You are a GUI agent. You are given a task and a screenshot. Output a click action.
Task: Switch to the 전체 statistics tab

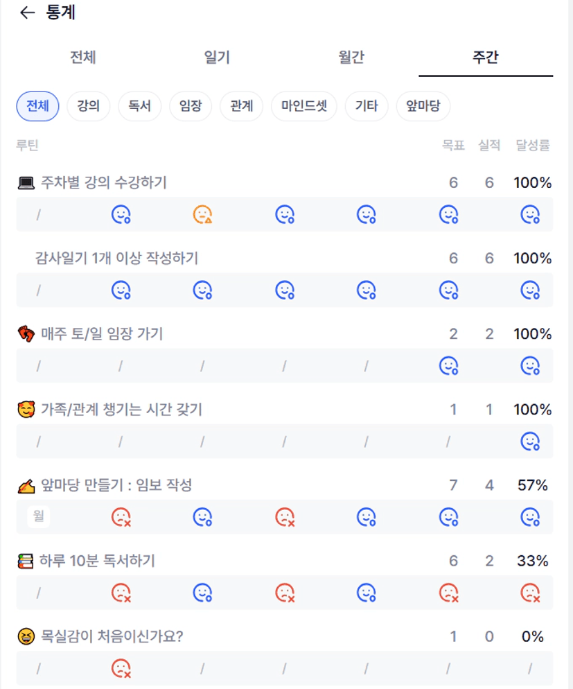[82, 58]
